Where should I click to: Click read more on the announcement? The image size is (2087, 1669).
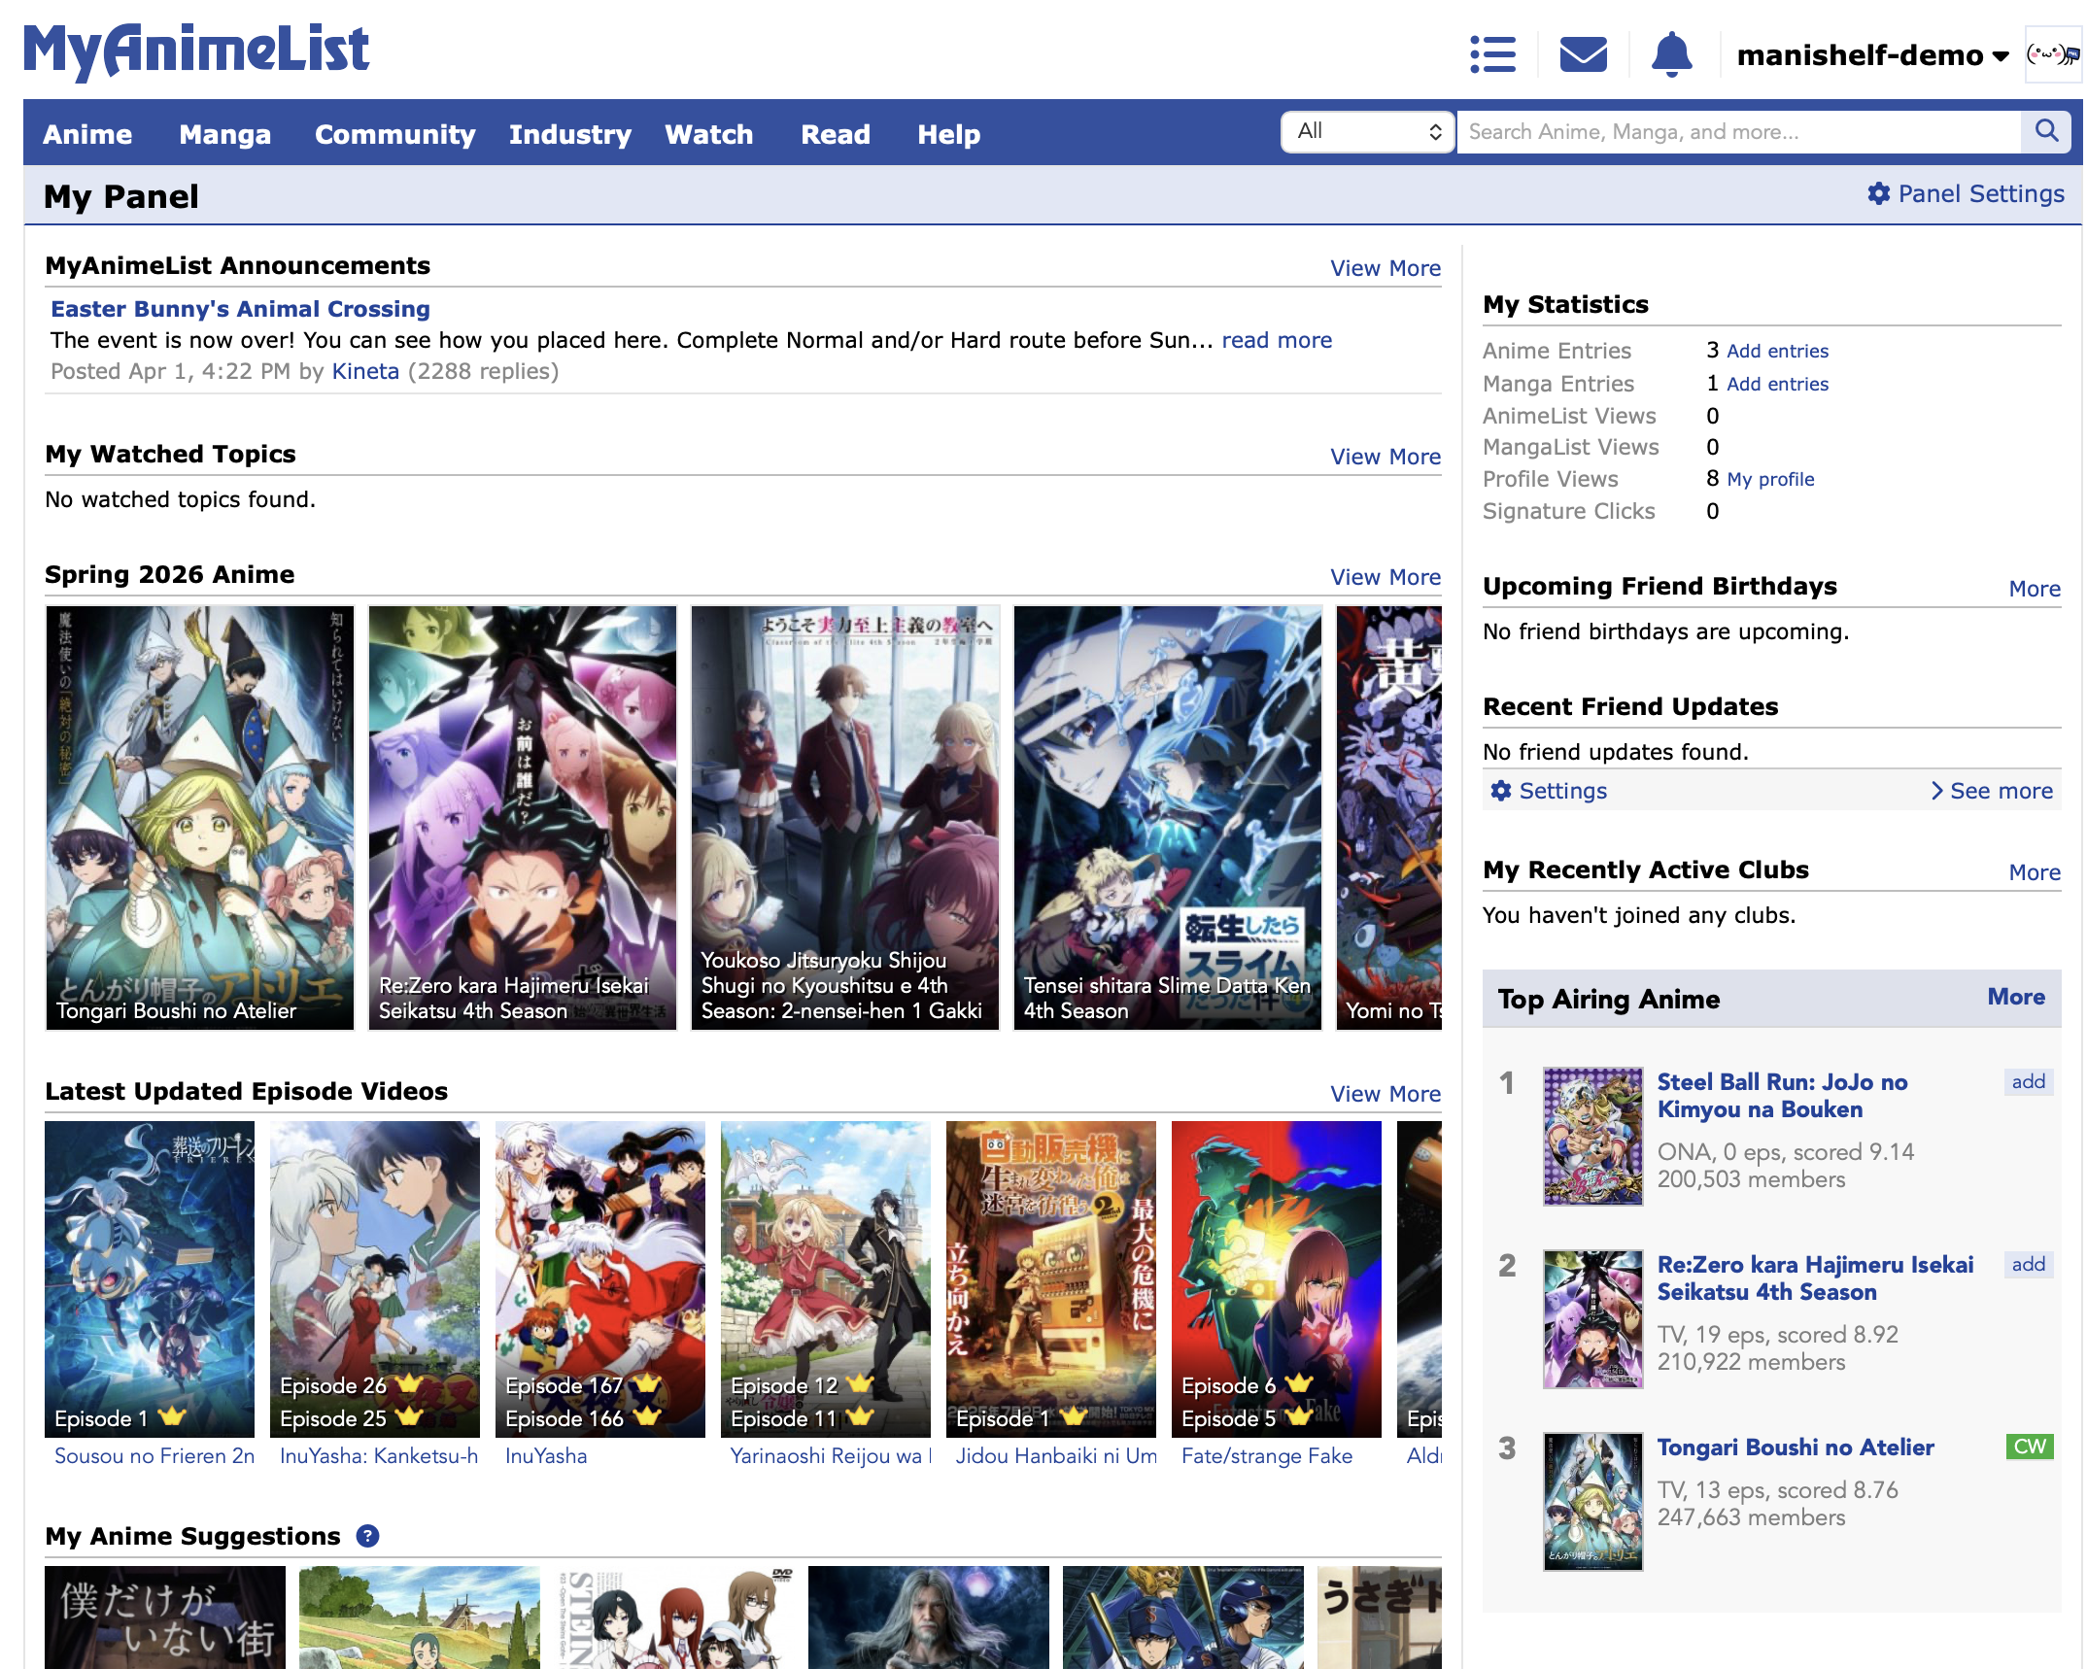coord(1277,340)
